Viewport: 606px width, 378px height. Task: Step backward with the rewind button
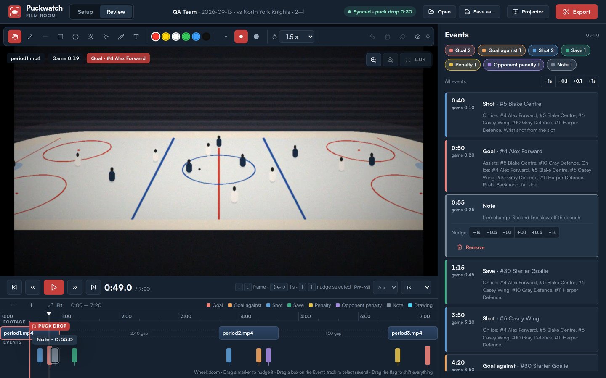(x=33, y=287)
